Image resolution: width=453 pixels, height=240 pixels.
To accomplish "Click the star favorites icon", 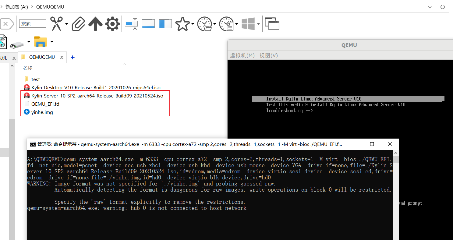I will coord(182,24).
